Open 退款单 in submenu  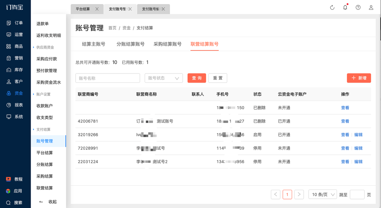43,24
